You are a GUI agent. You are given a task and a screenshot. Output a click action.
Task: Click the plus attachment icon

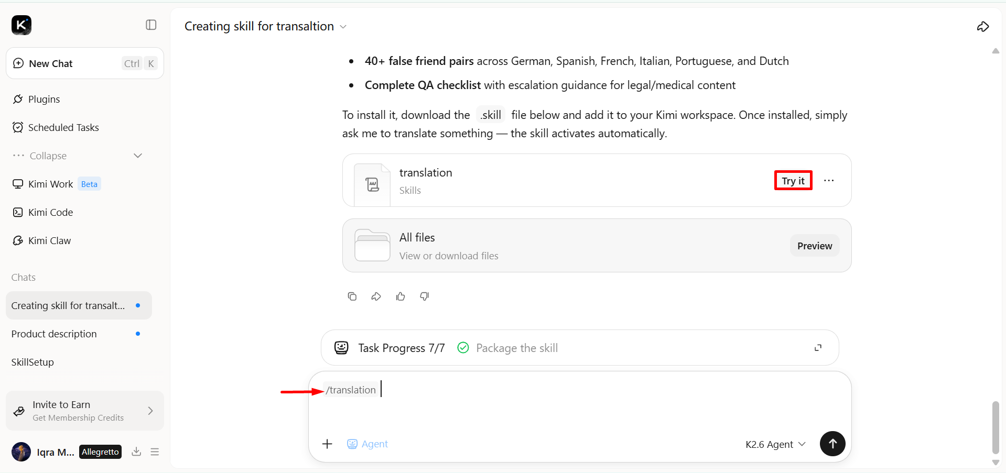click(x=327, y=444)
